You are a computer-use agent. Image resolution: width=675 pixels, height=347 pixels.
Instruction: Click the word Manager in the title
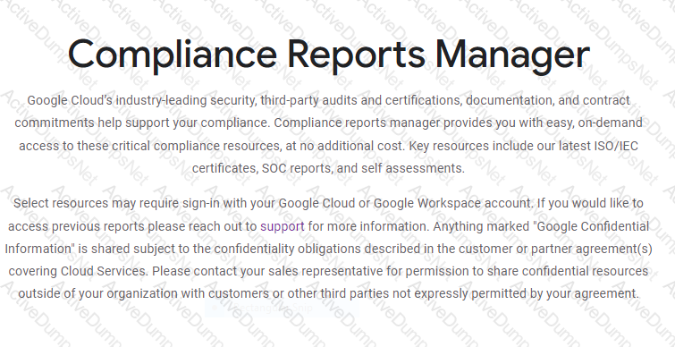coord(512,55)
